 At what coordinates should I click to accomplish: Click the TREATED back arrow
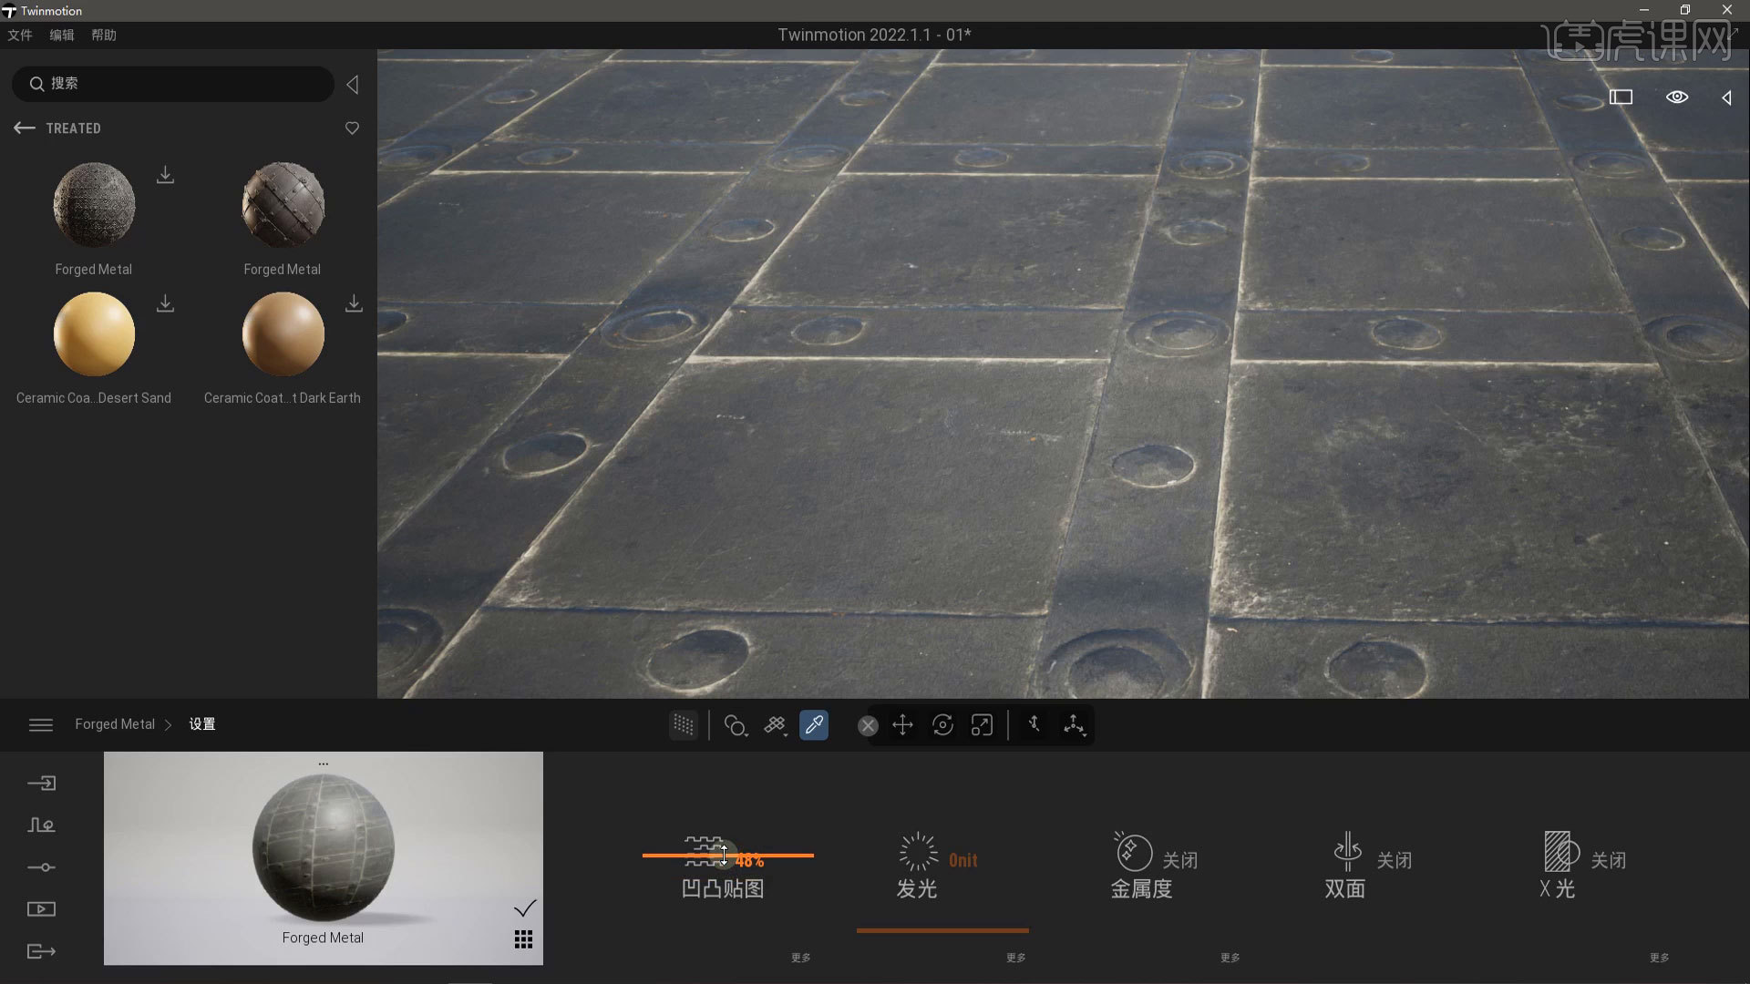tap(24, 128)
